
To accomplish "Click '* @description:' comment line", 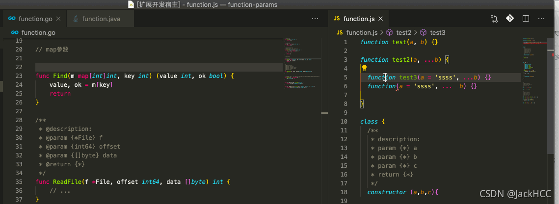I will pyautogui.click(x=65, y=129).
